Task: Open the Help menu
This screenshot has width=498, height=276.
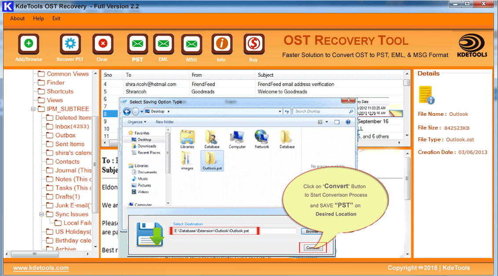Action: pos(39,18)
